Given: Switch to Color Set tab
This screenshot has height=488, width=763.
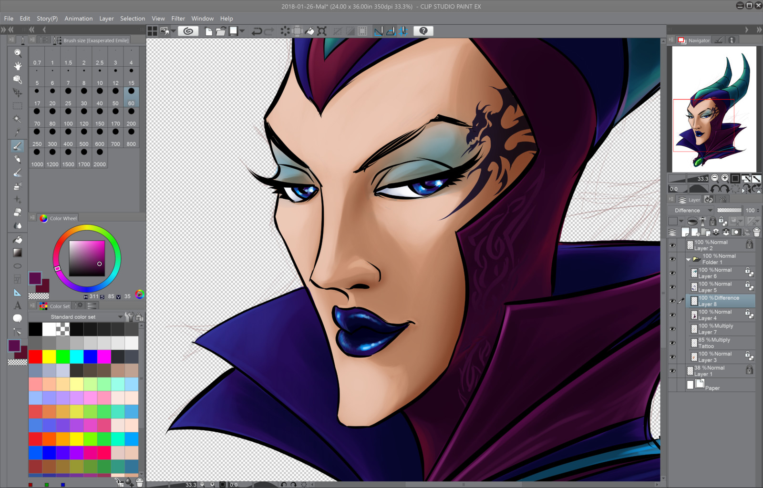Looking at the screenshot, I should (55, 306).
